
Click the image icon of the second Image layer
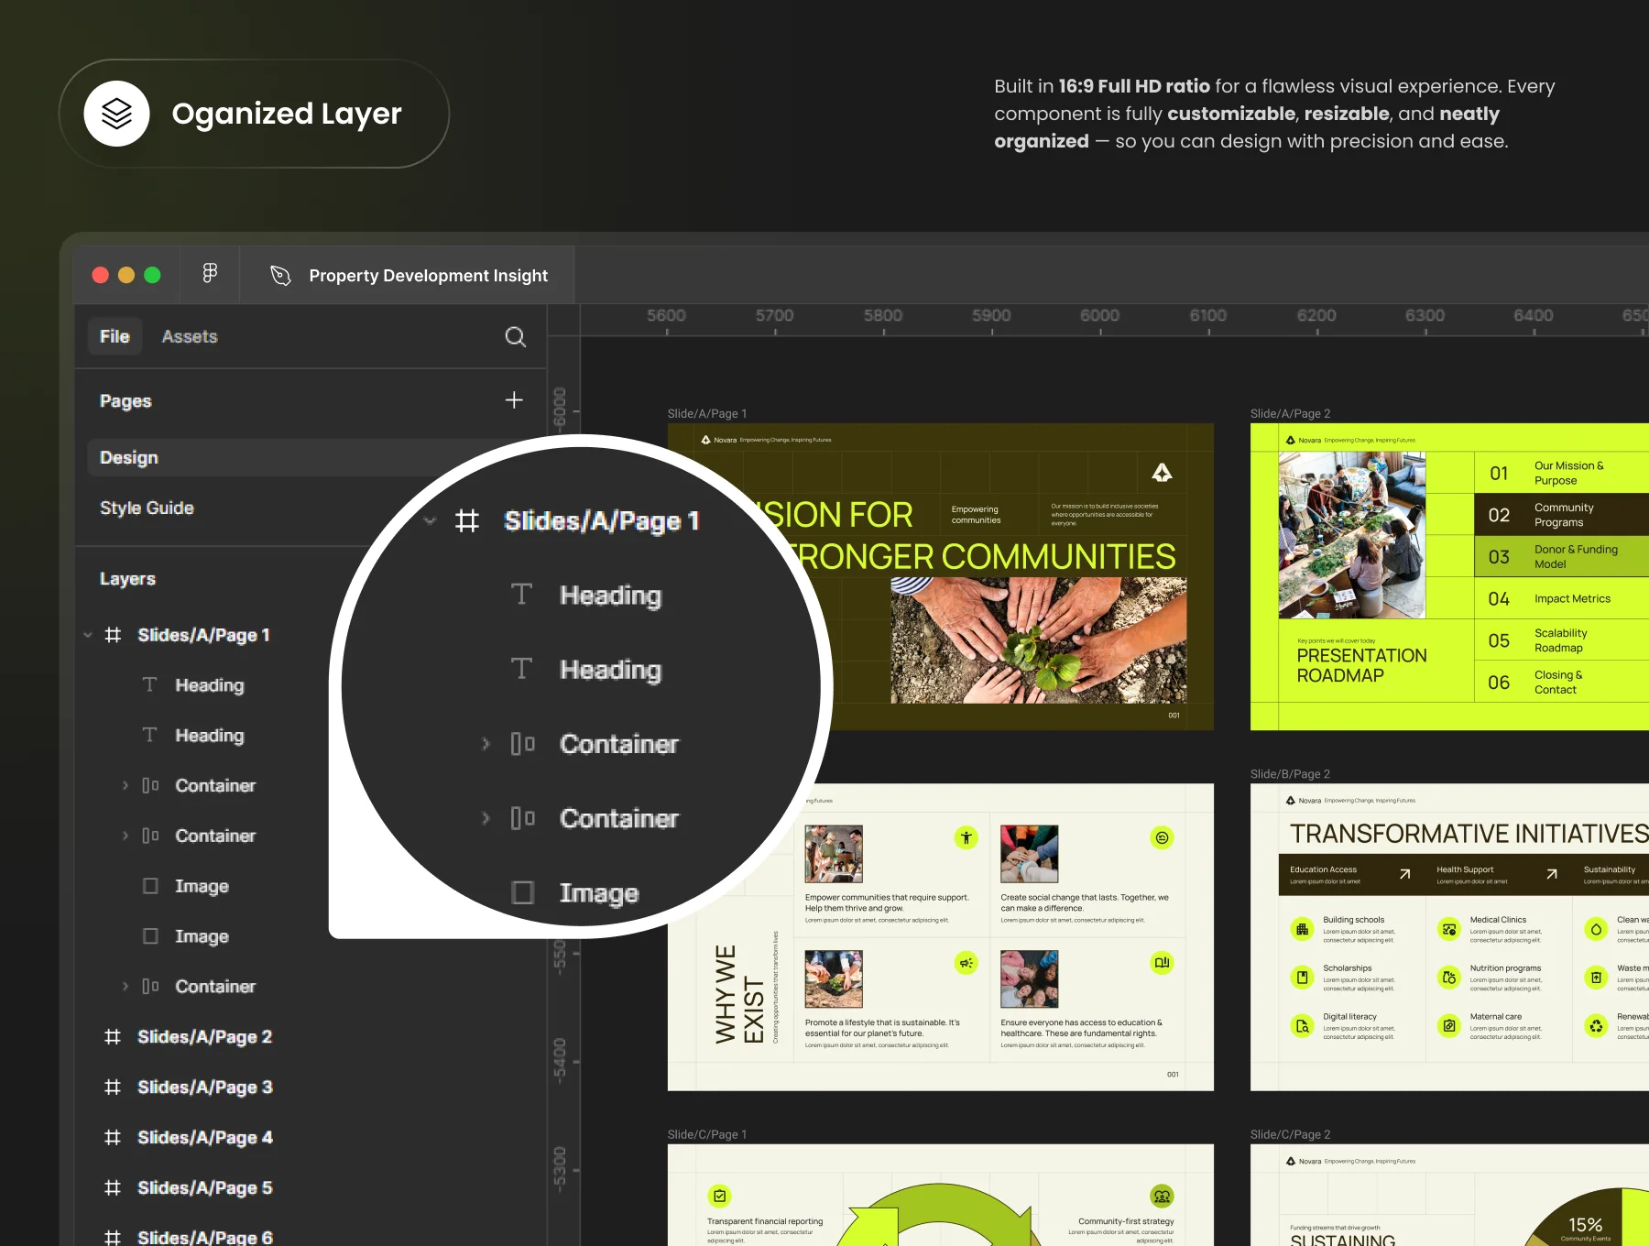point(150,936)
